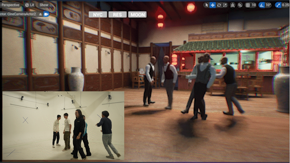The image size is (290, 163).
Task: Open the Show flags menu
Action: click(44, 5)
